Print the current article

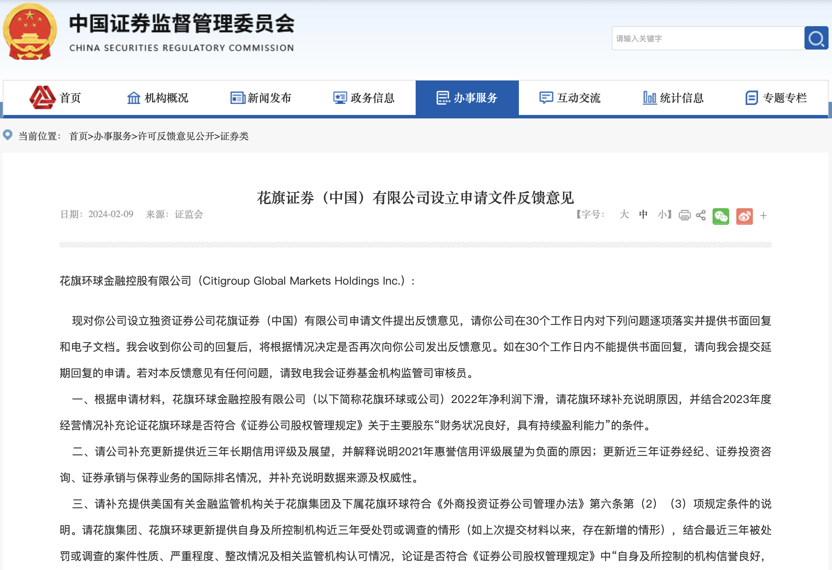(x=684, y=215)
